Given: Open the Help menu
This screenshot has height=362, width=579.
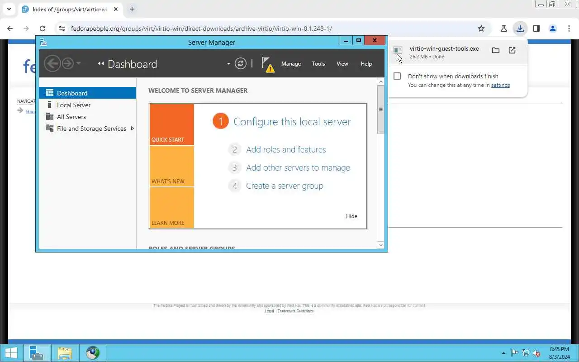Looking at the screenshot, I should tap(366, 64).
